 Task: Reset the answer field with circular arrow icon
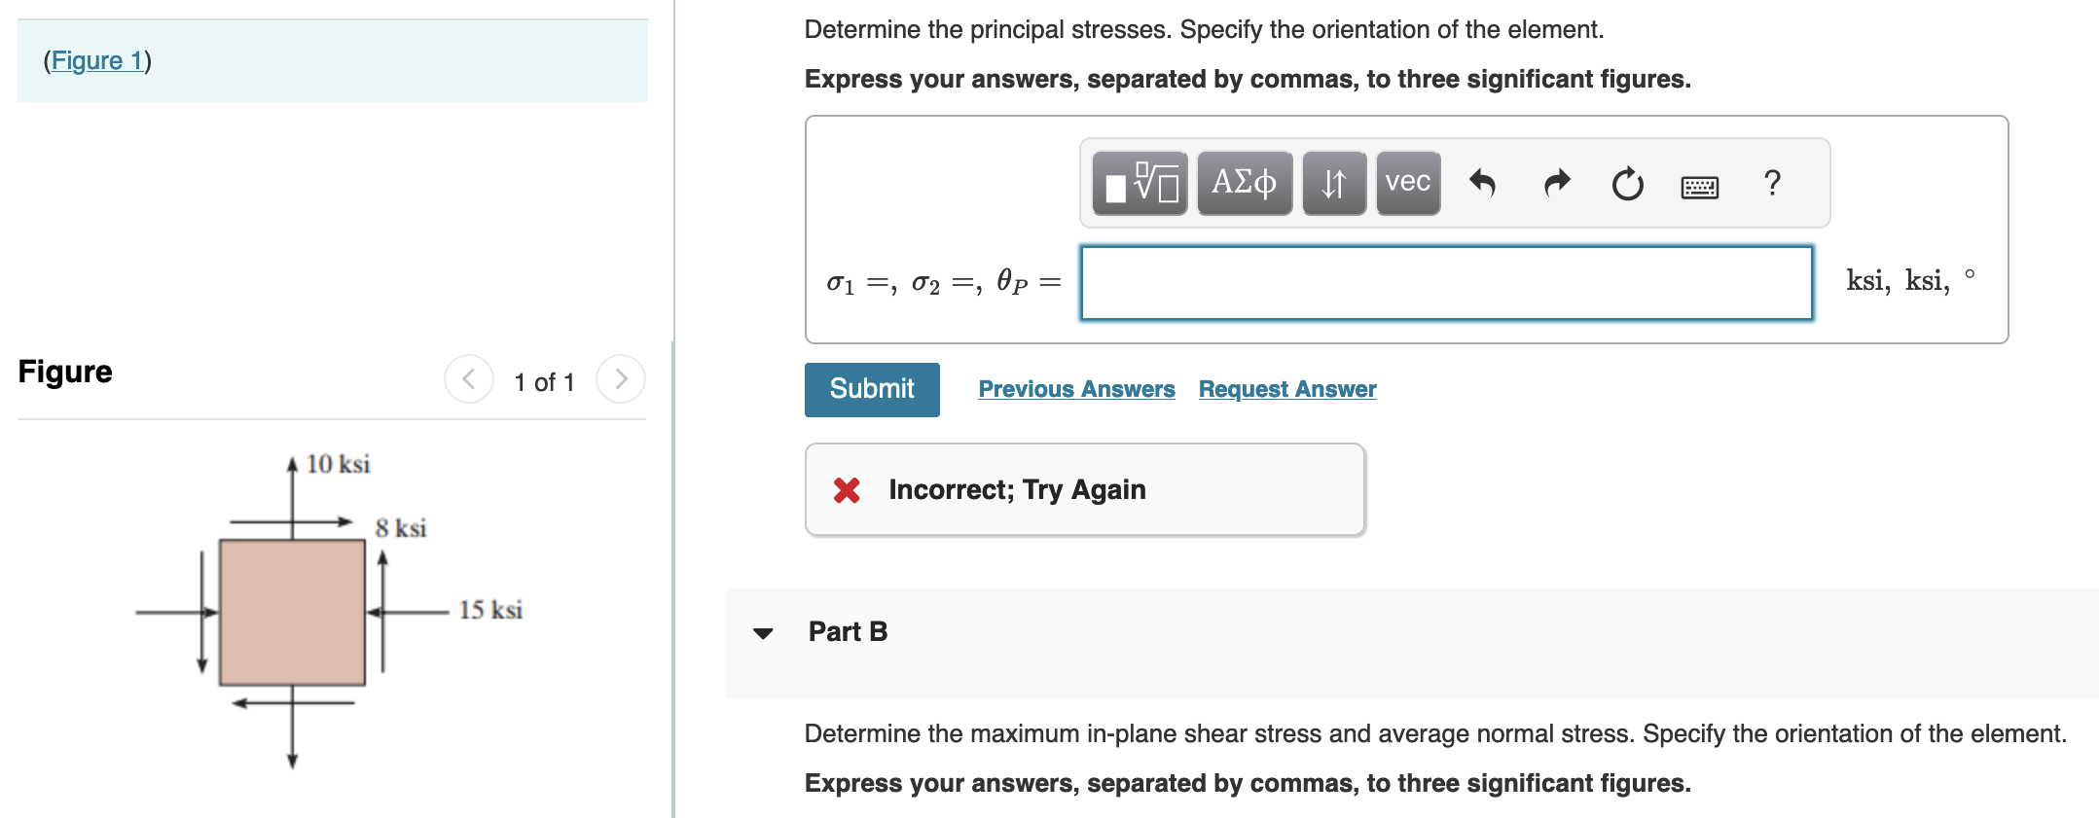(x=1626, y=183)
